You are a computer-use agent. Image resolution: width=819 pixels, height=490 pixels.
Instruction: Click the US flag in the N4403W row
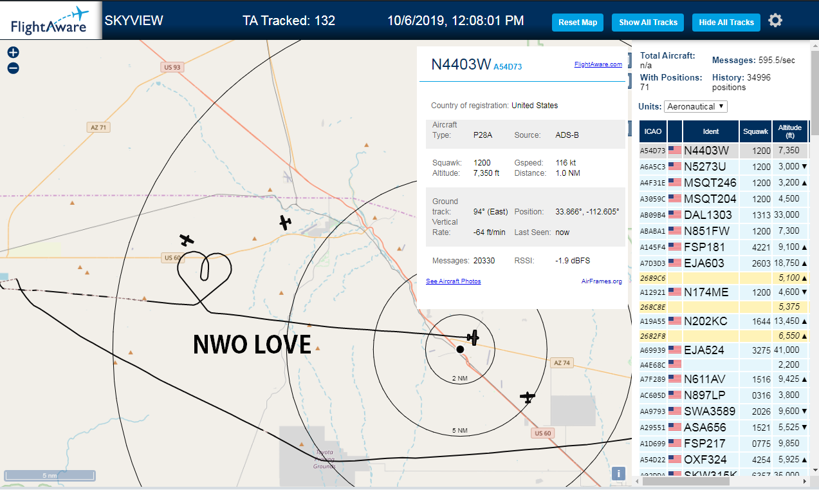click(675, 151)
